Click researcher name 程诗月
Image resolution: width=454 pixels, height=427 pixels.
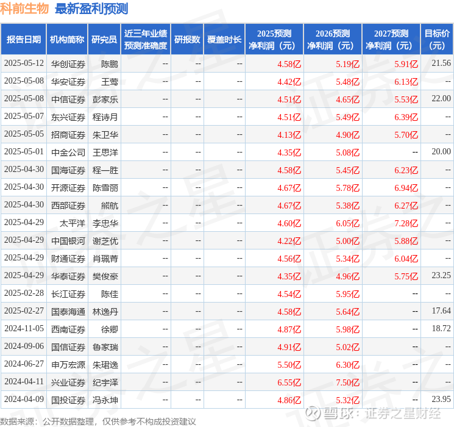click(105, 117)
